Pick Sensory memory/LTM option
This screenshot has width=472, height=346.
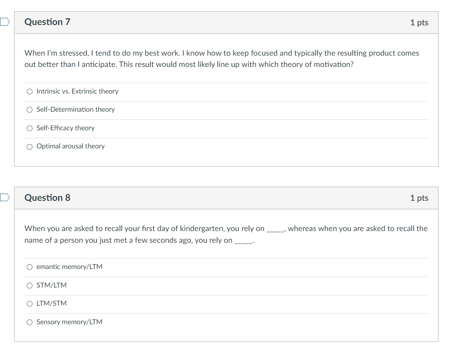[x=29, y=322]
